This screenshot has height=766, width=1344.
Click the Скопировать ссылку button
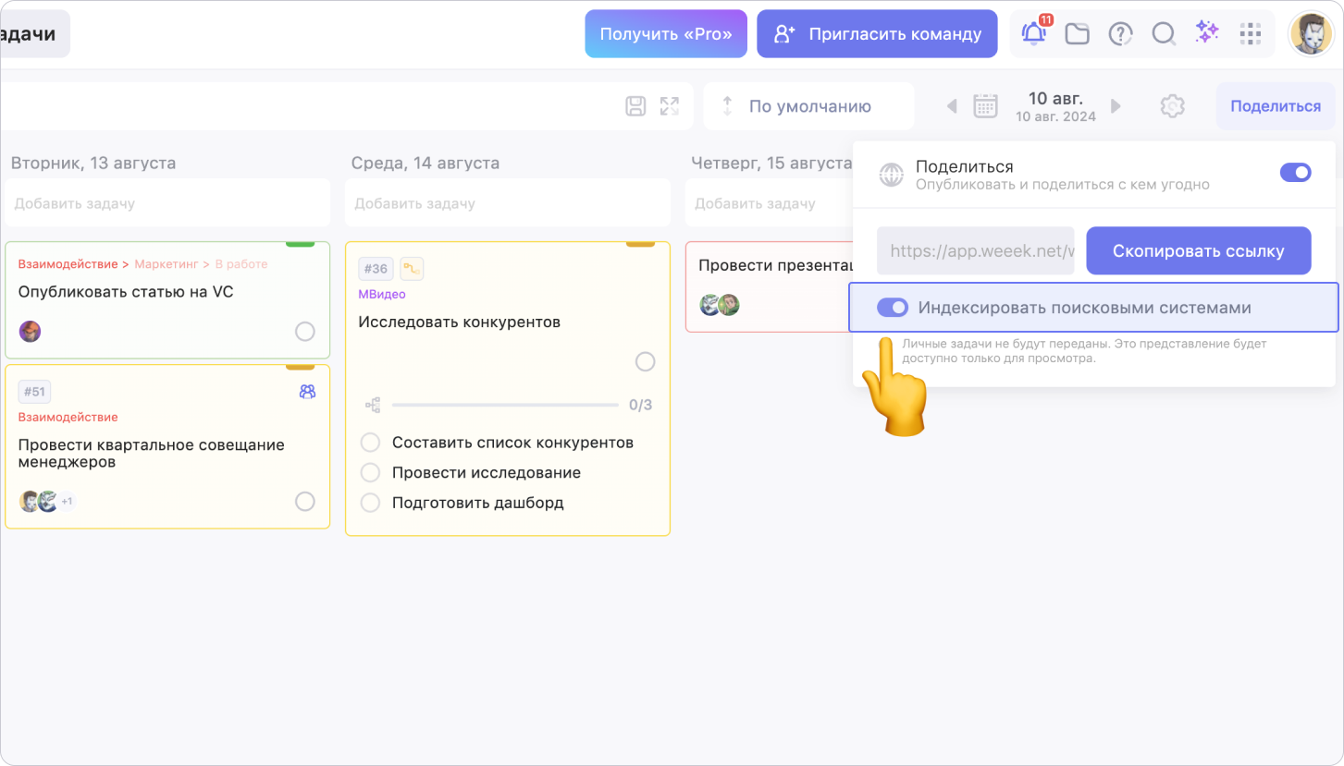(x=1198, y=251)
